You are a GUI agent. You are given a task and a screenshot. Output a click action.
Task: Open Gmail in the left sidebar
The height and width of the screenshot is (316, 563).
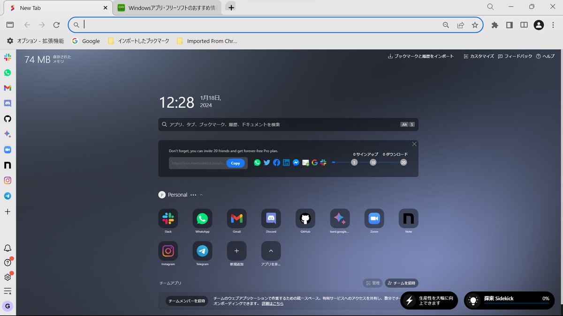point(8,88)
